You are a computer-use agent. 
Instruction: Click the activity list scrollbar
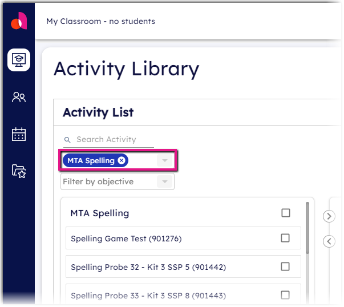[307, 228]
